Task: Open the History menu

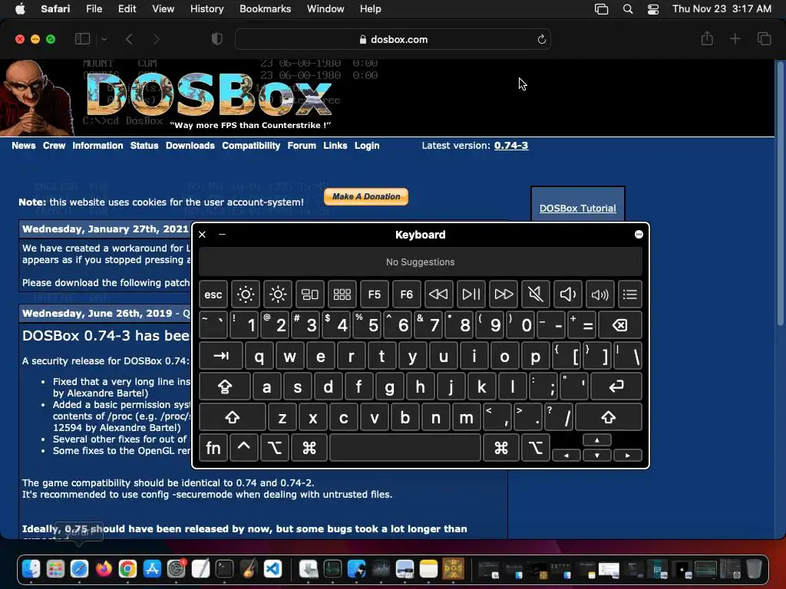Action: tap(206, 9)
